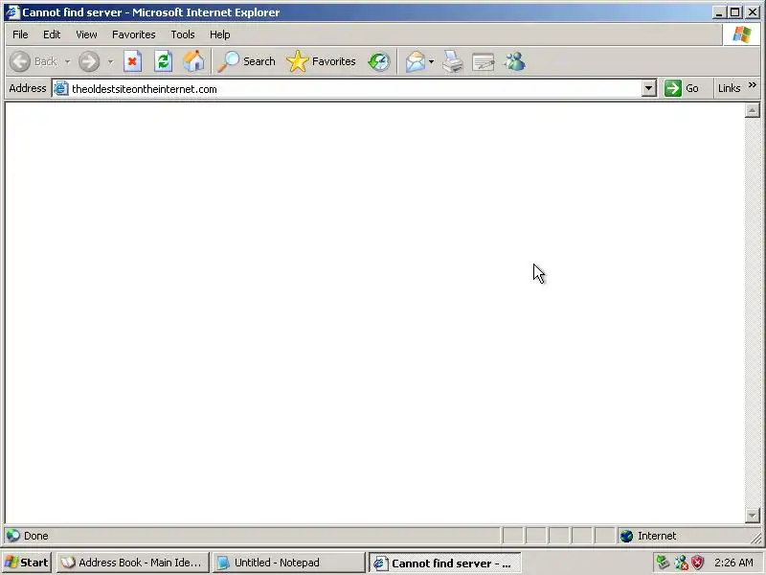Screen dimensions: 766x575
Task: Click the red security shield tray icon
Action: (x=698, y=563)
